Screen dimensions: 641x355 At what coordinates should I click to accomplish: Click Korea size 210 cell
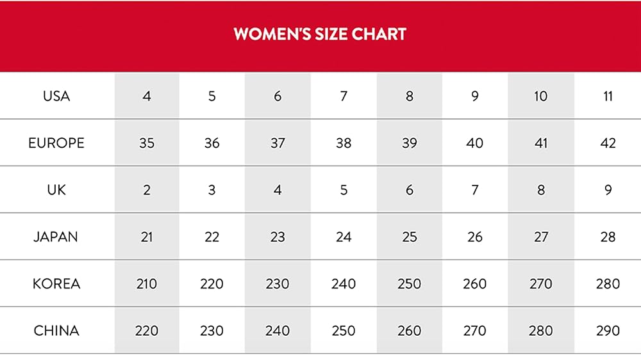coord(147,283)
